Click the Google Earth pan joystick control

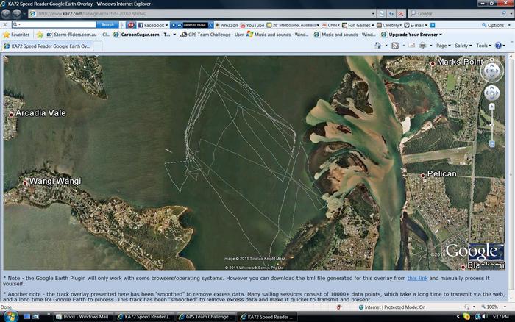(x=491, y=92)
